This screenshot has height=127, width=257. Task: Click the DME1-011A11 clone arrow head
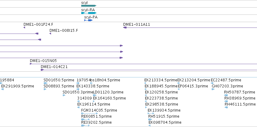(125, 28)
